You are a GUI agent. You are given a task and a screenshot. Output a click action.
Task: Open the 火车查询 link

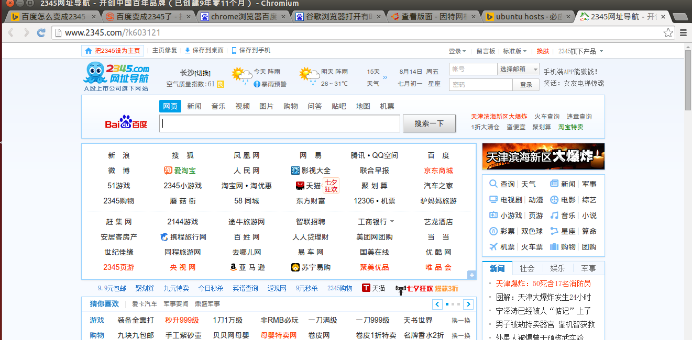547,117
